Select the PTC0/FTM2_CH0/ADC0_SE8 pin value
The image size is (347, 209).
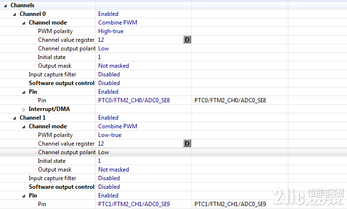click(x=134, y=100)
